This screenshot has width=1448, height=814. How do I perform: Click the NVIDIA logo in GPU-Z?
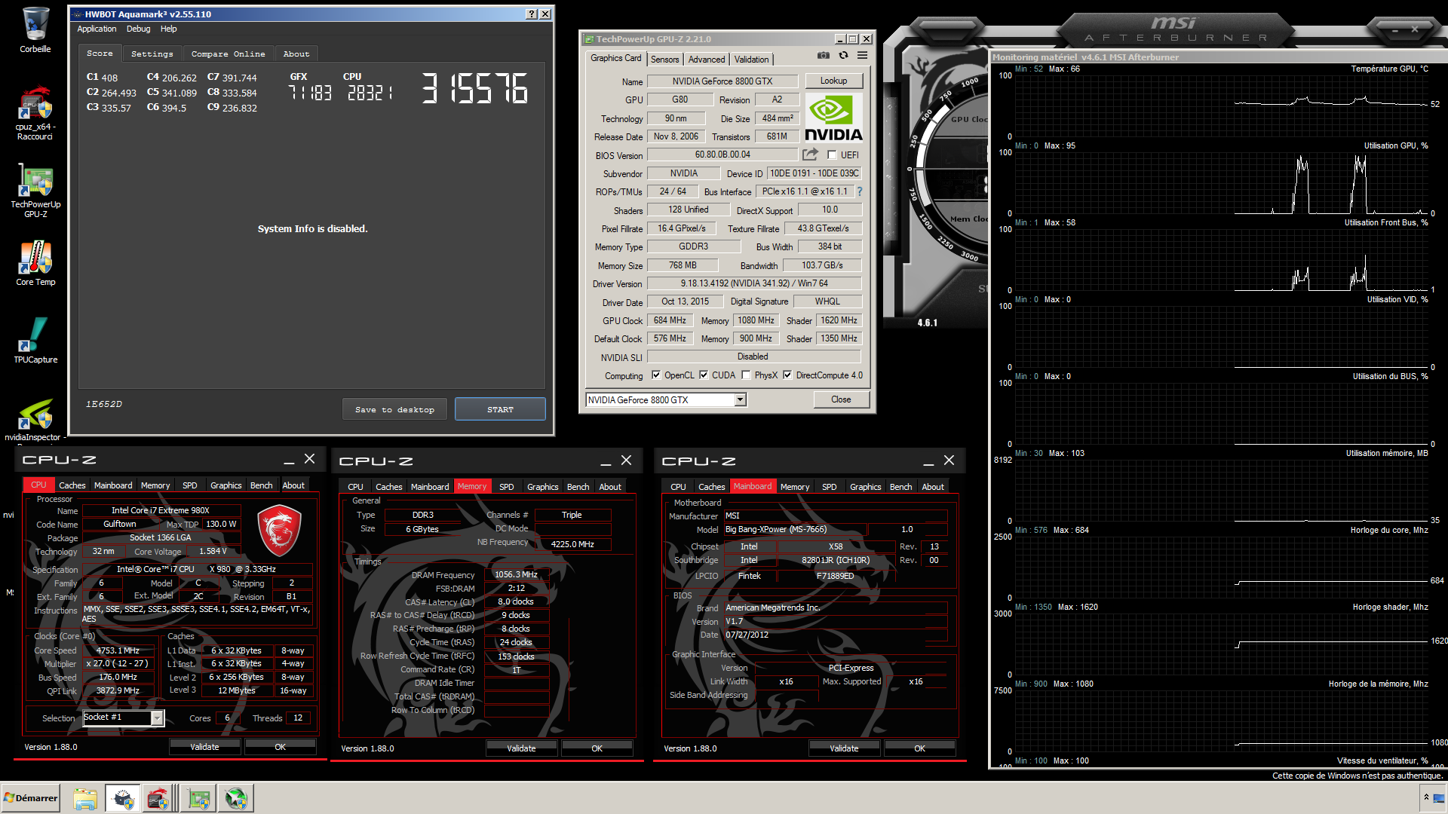(833, 118)
